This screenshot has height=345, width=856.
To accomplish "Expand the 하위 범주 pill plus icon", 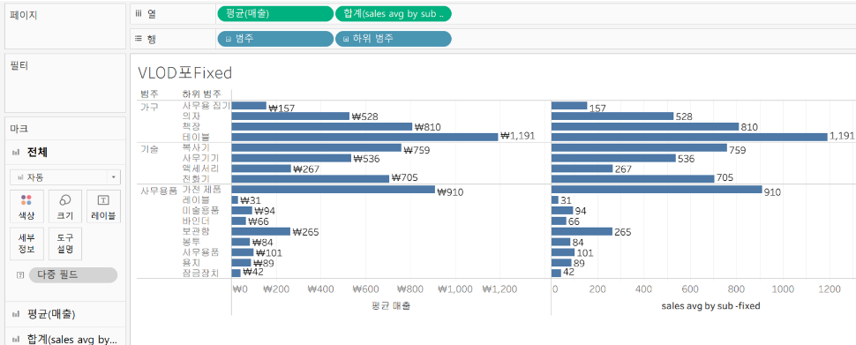I will [346, 40].
